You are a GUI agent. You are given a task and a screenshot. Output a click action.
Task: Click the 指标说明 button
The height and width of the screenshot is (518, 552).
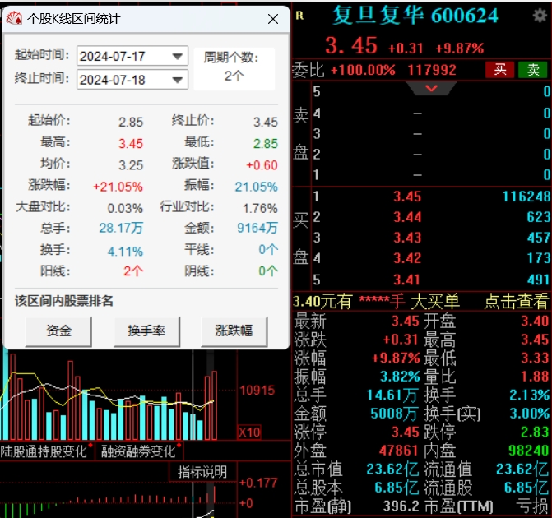point(202,472)
